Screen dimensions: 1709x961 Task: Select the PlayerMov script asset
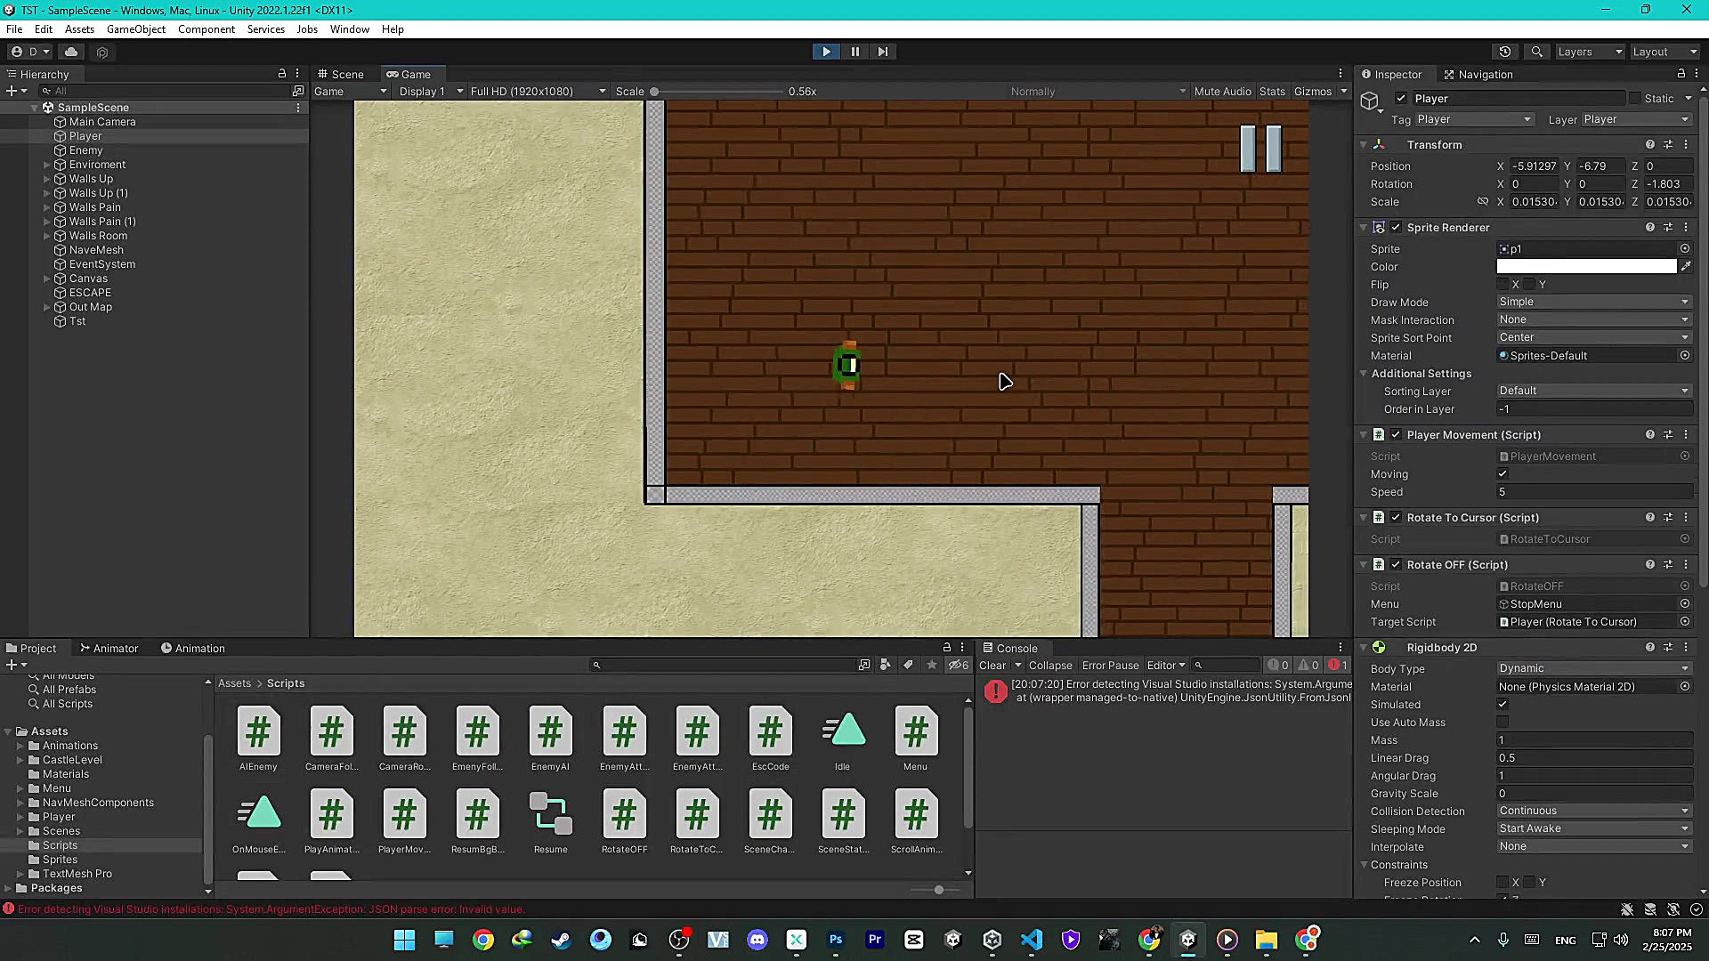point(404,820)
